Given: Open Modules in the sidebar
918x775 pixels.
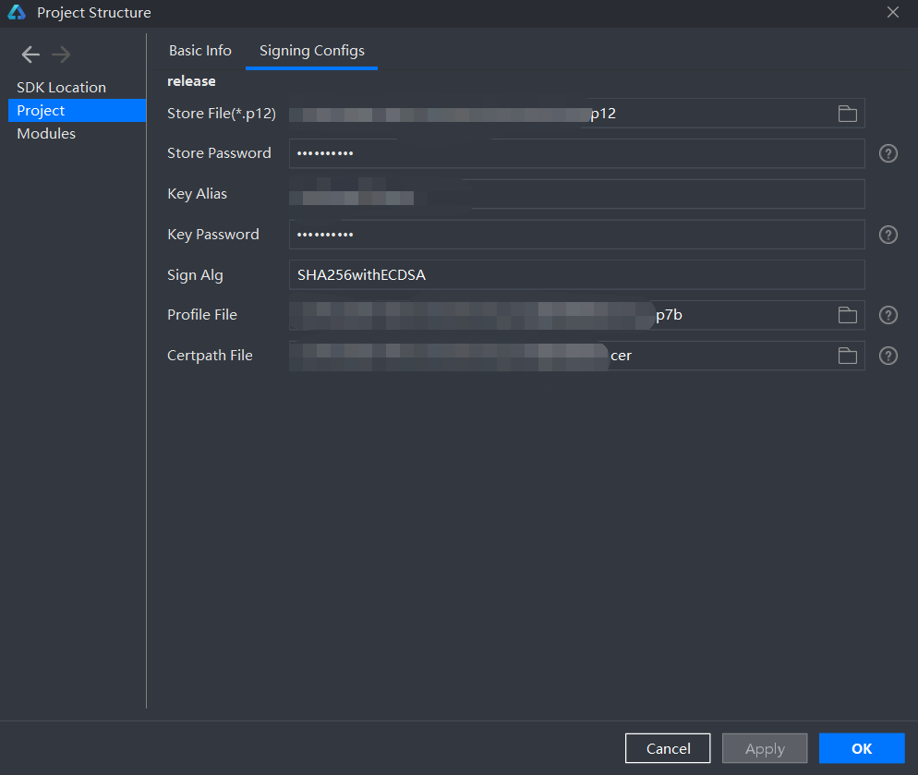Looking at the screenshot, I should [x=46, y=134].
